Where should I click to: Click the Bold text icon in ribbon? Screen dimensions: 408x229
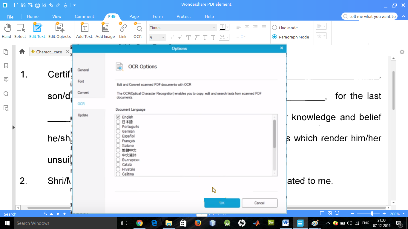pyautogui.click(x=188, y=37)
